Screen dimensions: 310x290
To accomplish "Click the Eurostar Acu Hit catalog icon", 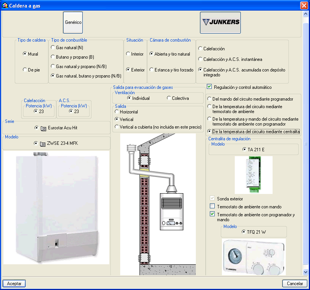I will click(x=43, y=129).
